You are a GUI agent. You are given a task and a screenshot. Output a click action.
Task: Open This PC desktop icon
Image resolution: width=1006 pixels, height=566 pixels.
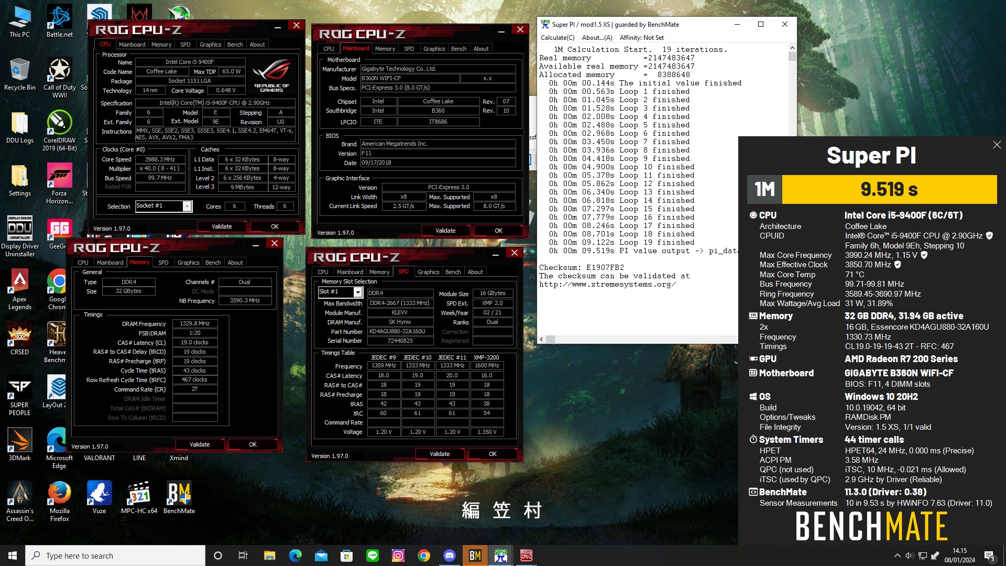(19, 21)
